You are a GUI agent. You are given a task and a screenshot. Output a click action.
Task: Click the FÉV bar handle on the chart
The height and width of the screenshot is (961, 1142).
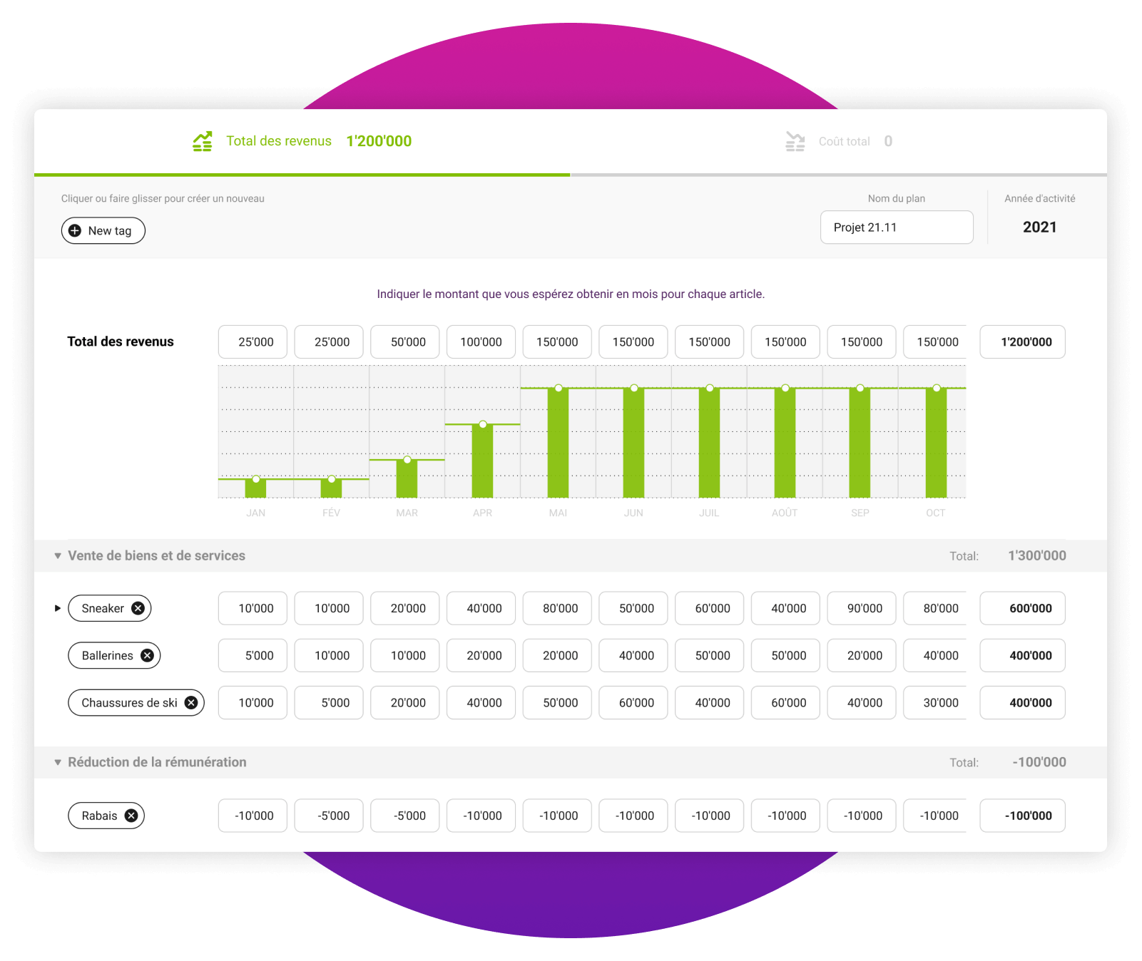tap(332, 479)
